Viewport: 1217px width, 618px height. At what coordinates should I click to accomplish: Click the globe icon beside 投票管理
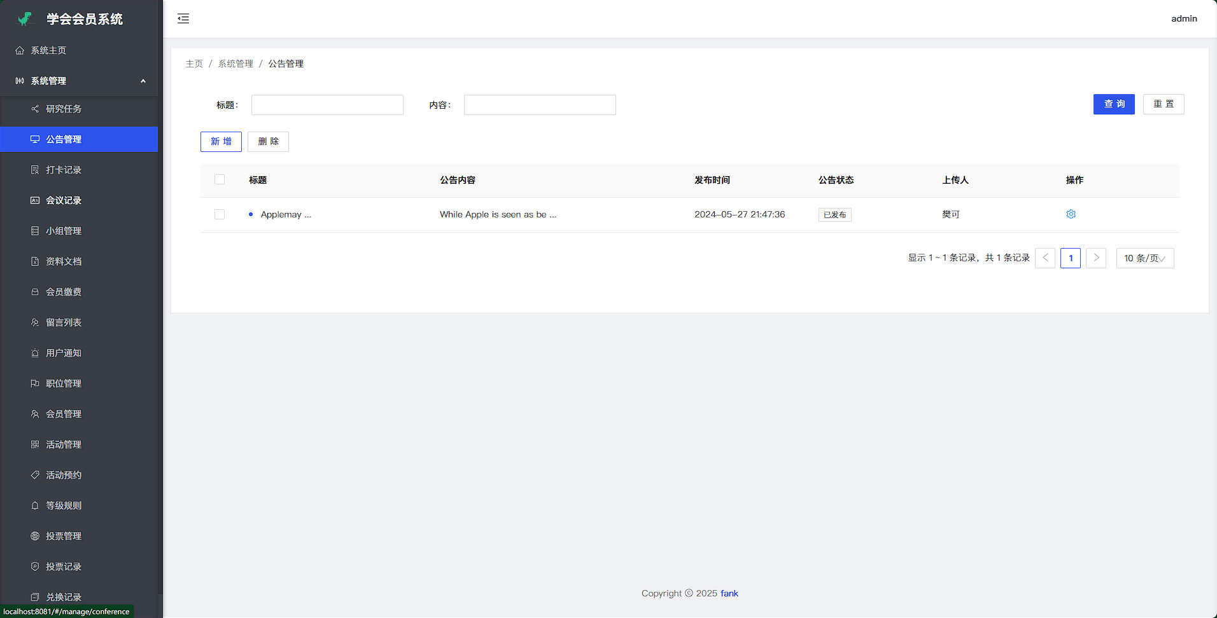(35, 536)
